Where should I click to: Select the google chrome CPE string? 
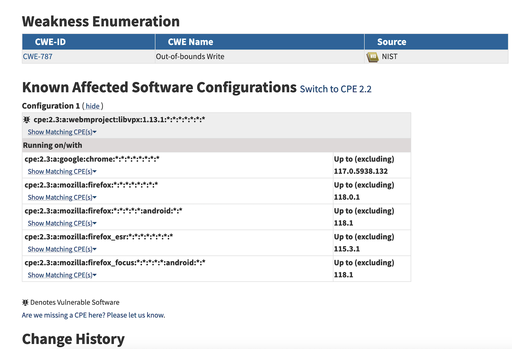[92, 159]
